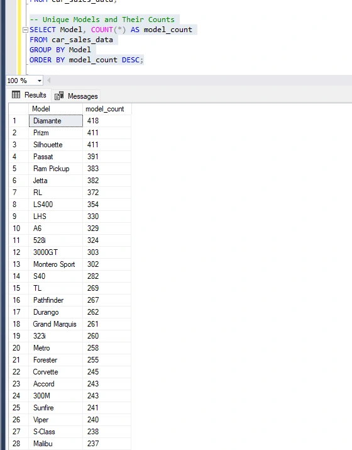
Task: Collapse the SELECT Model query block
Action: [x=25, y=30]
